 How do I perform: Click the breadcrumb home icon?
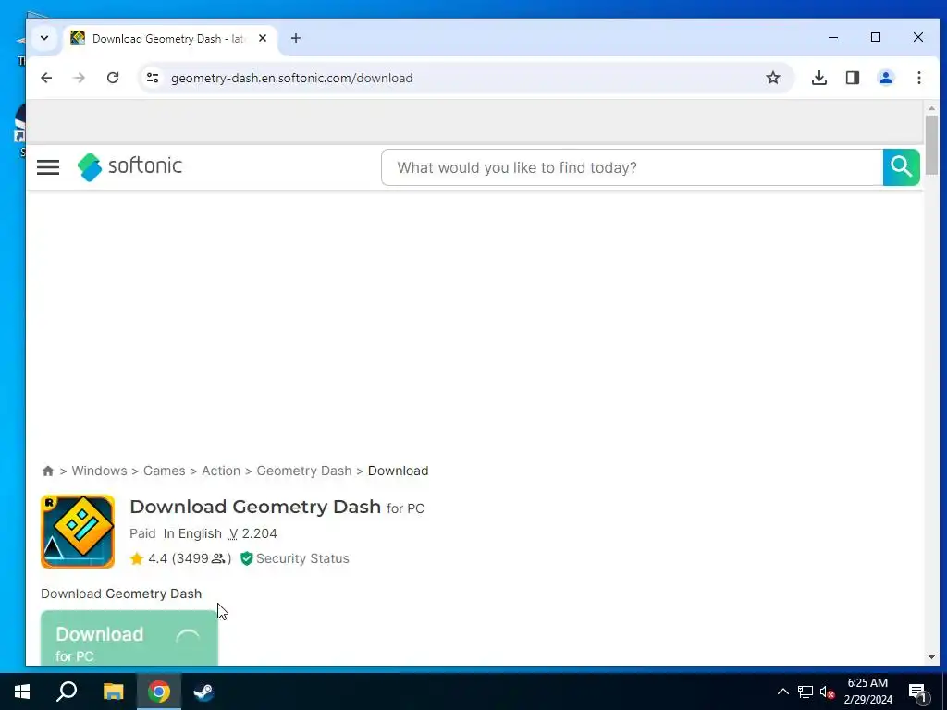[x=48, y=471]
